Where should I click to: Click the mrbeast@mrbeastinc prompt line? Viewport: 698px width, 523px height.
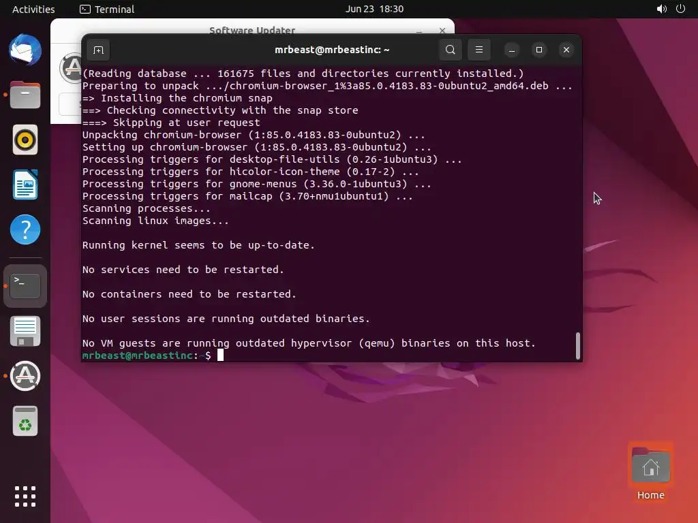tap(153, 355)
